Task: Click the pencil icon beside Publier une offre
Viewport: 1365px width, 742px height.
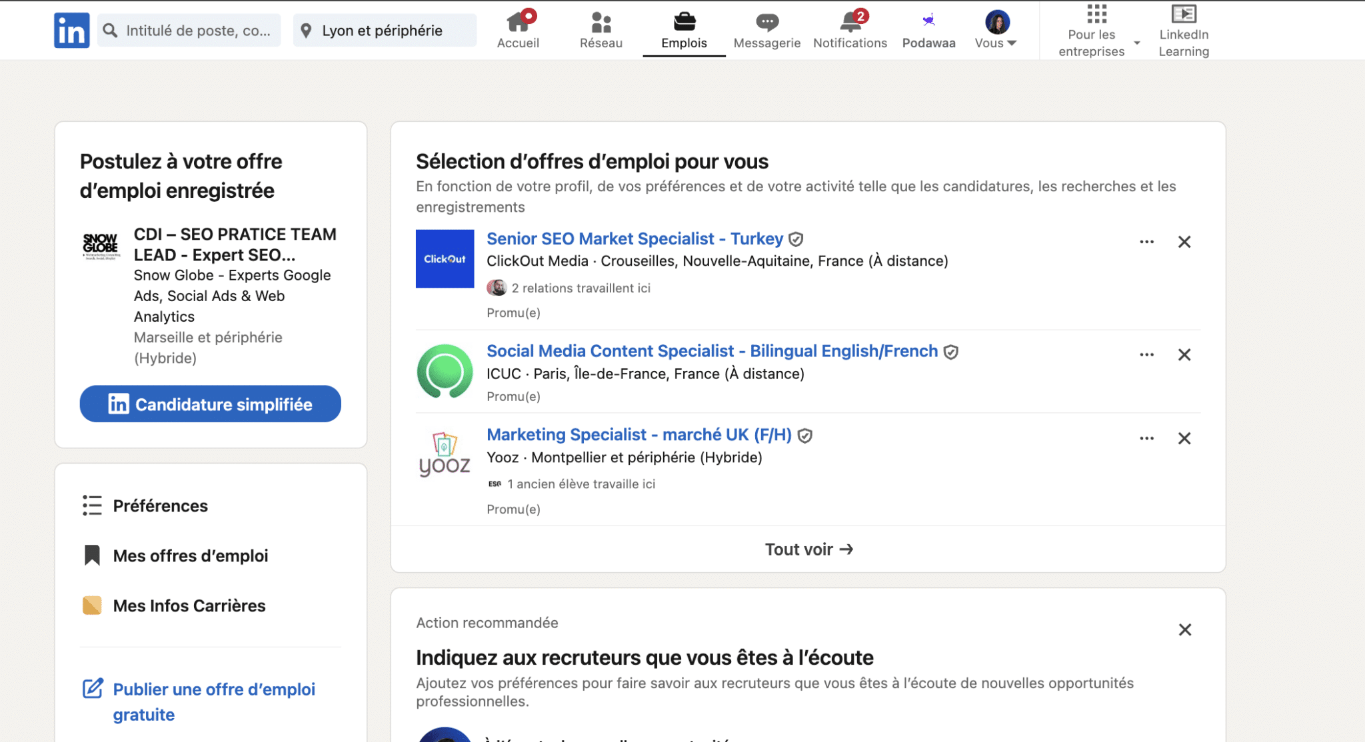Action: [x=93, y=688]
